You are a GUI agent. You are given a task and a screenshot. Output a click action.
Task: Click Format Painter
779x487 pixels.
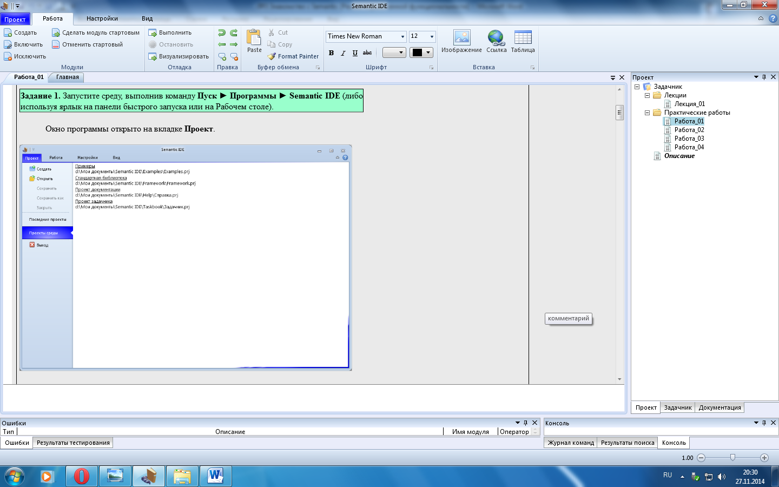[x=293, y=56]
